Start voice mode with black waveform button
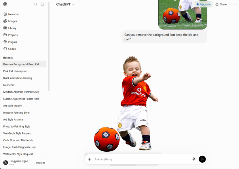The height and width of the screenshot is (169, 239). point(202,159)
